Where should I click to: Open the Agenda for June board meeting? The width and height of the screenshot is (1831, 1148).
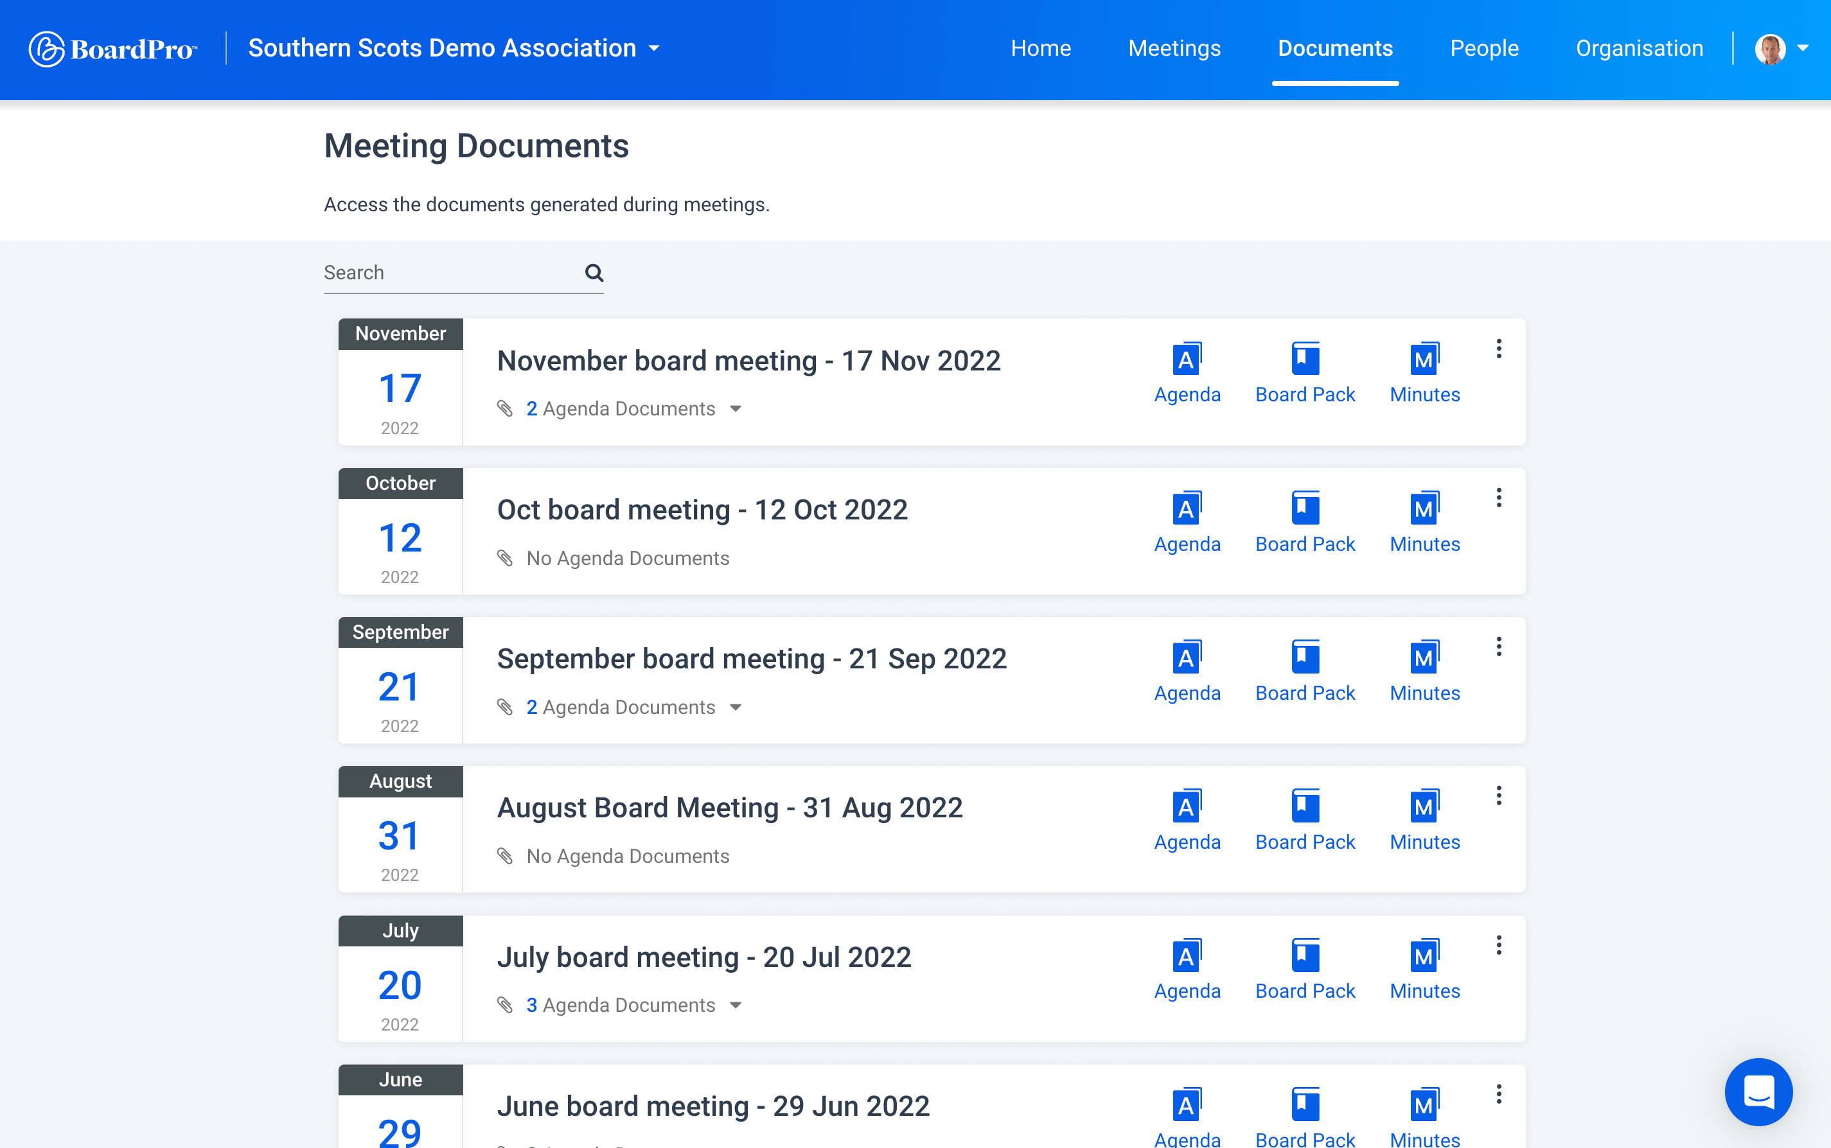(x=1187, y=1116)
